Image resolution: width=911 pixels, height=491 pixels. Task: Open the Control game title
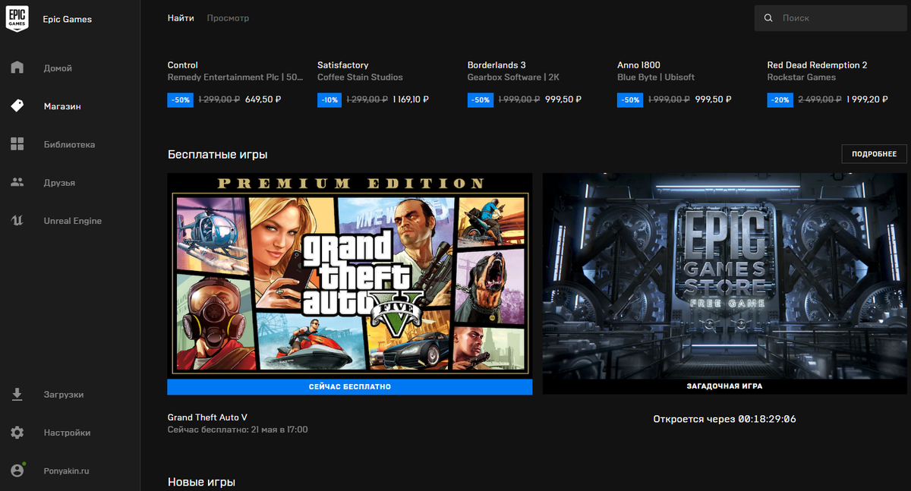tap(183, 65)
